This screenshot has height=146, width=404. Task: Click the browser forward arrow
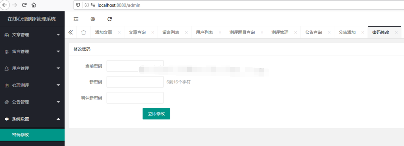[14, 5]
